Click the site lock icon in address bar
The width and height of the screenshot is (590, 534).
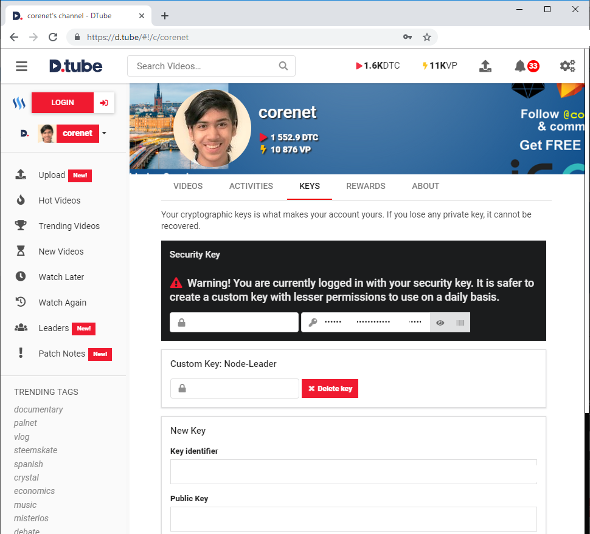pos(77,37)
